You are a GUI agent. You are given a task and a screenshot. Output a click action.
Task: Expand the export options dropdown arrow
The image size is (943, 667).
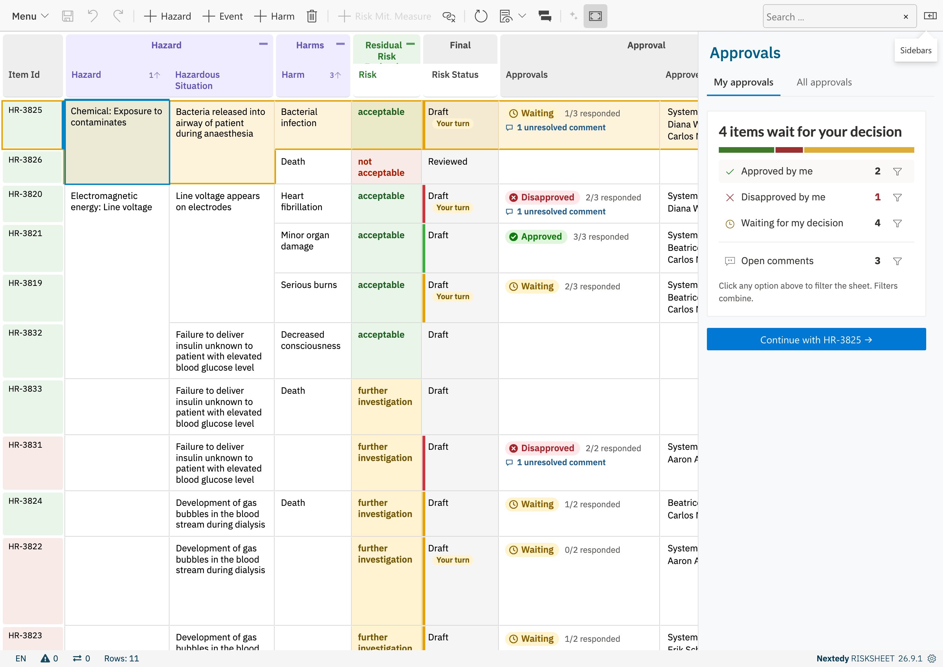coord(522,16)
